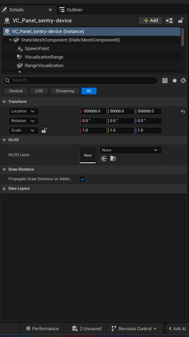Screen dimensions: 189x337
Task: Click Scale Y field
Action: click(x=121, y=131)
